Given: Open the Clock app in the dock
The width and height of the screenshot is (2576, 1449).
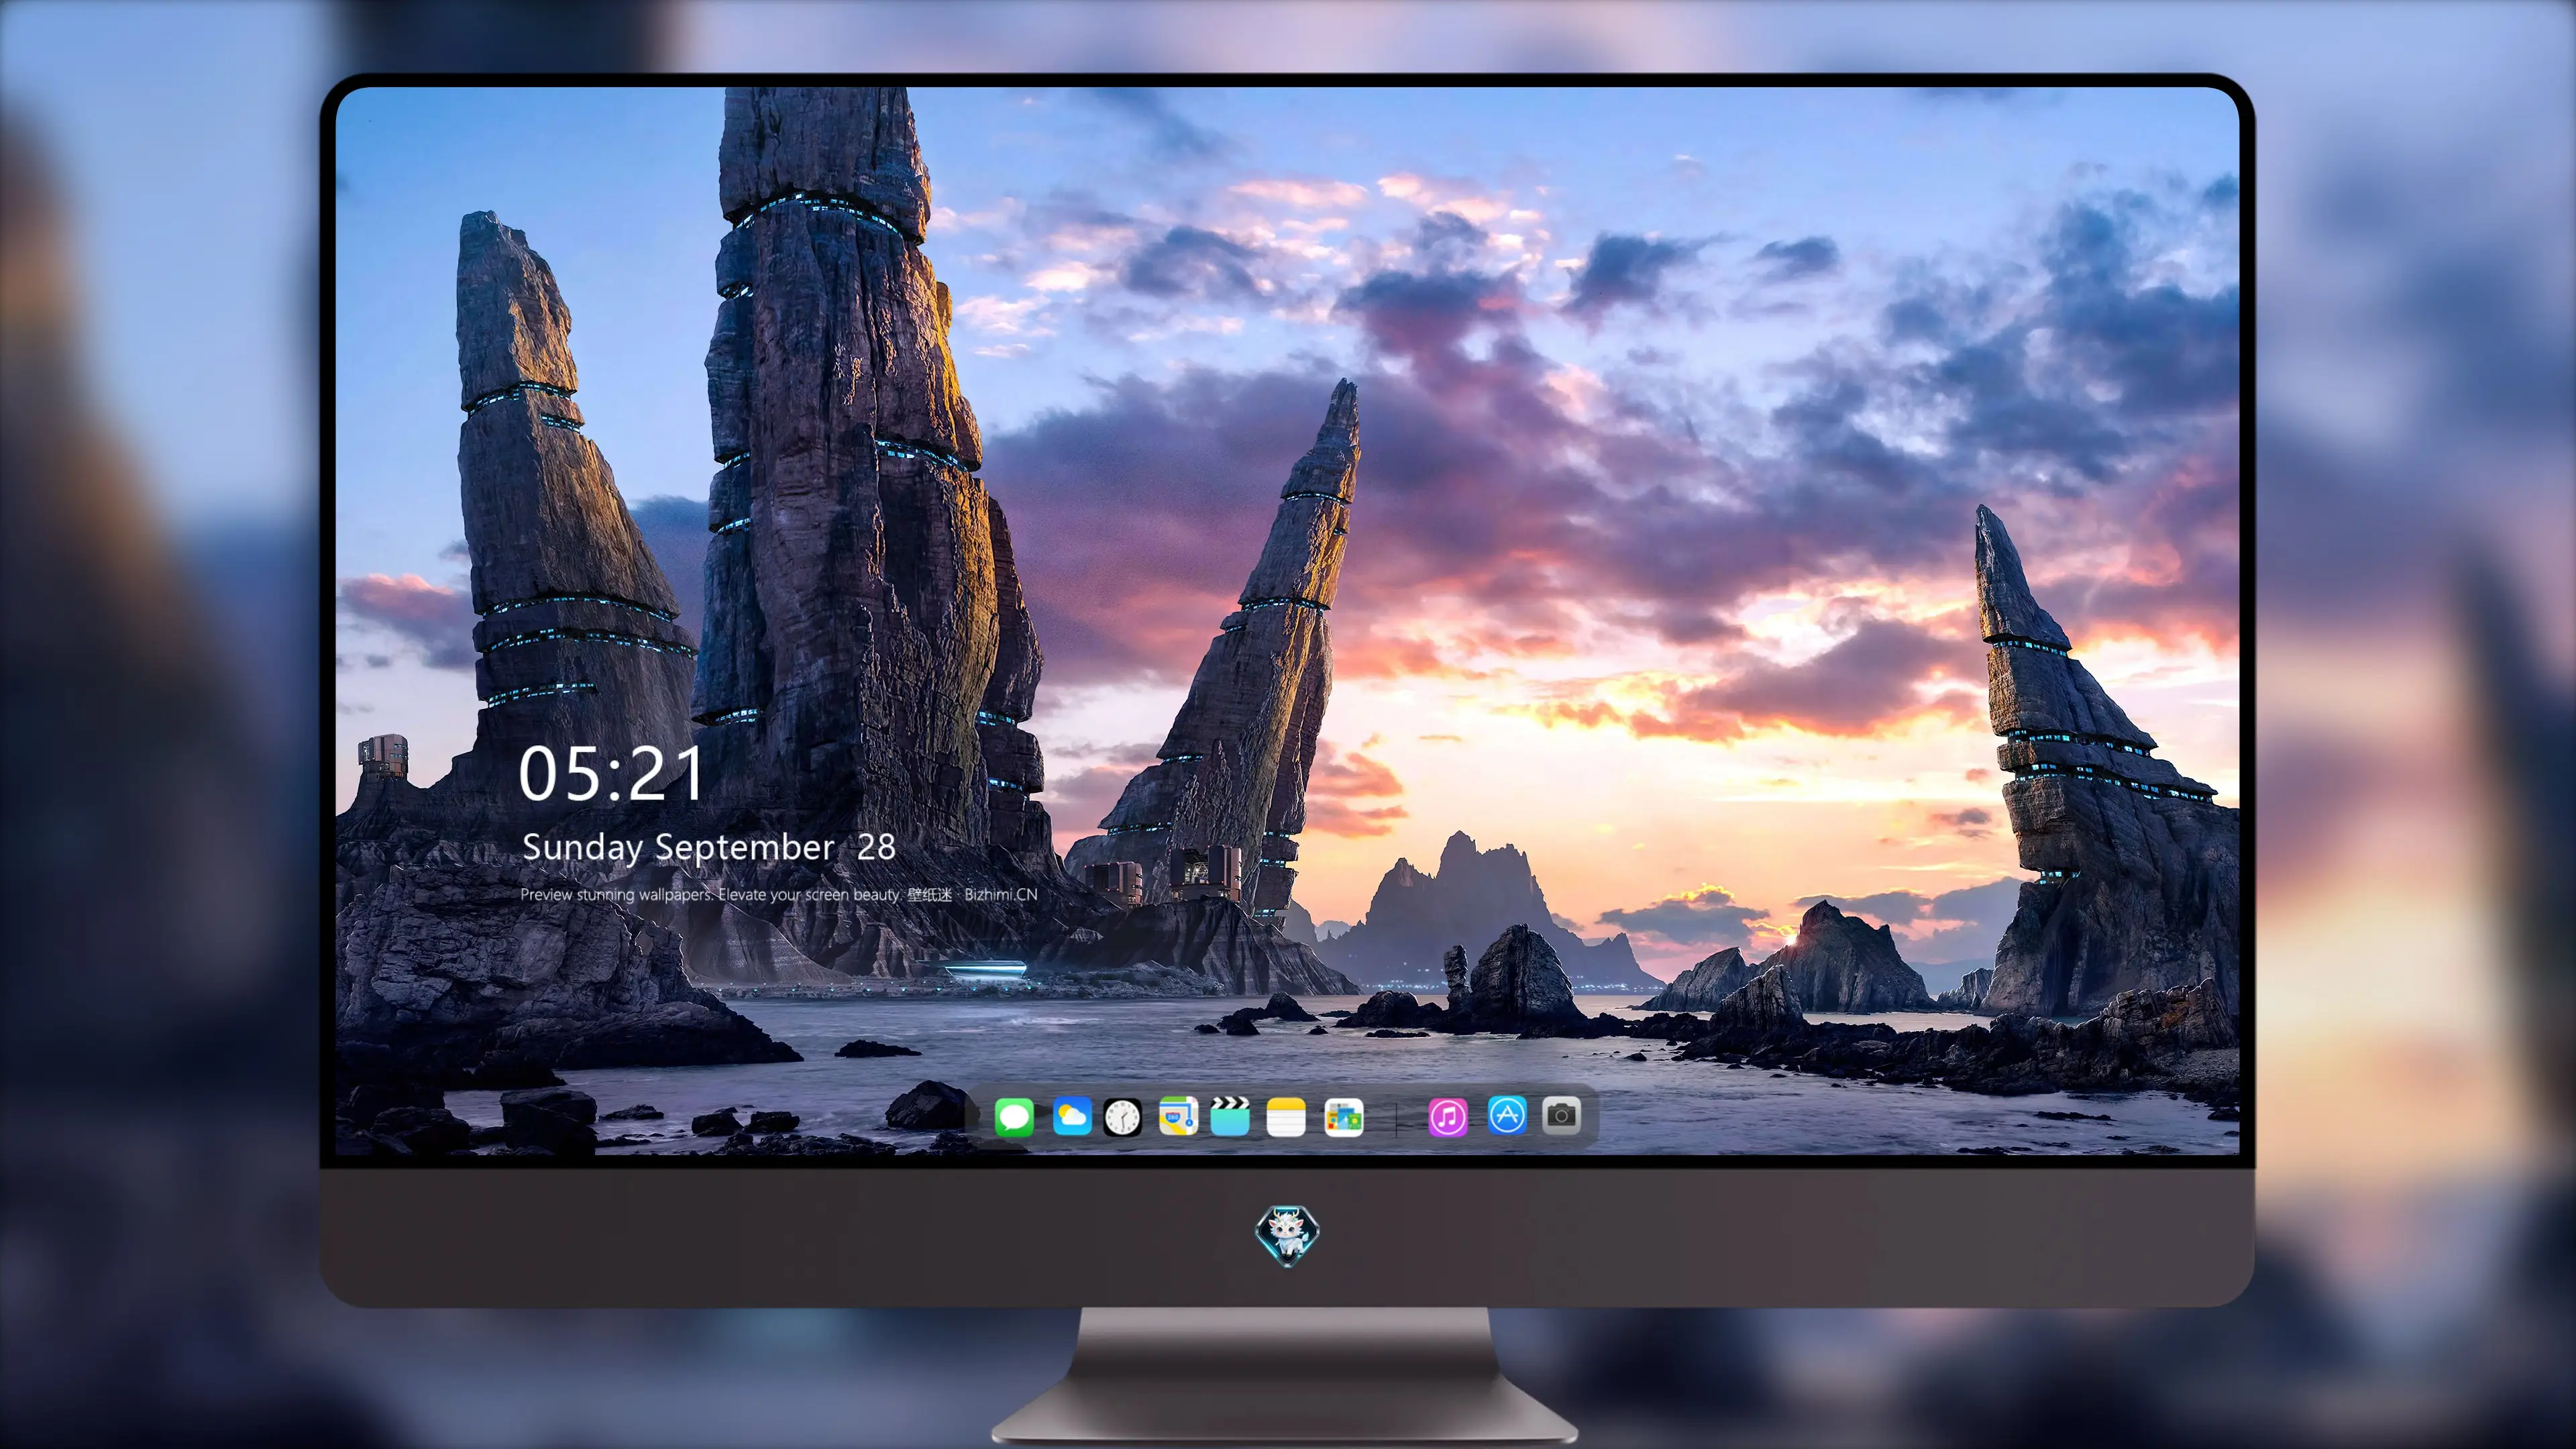Looking at the screenshot, I should pyautogui.click(x=1122, y=1117).
